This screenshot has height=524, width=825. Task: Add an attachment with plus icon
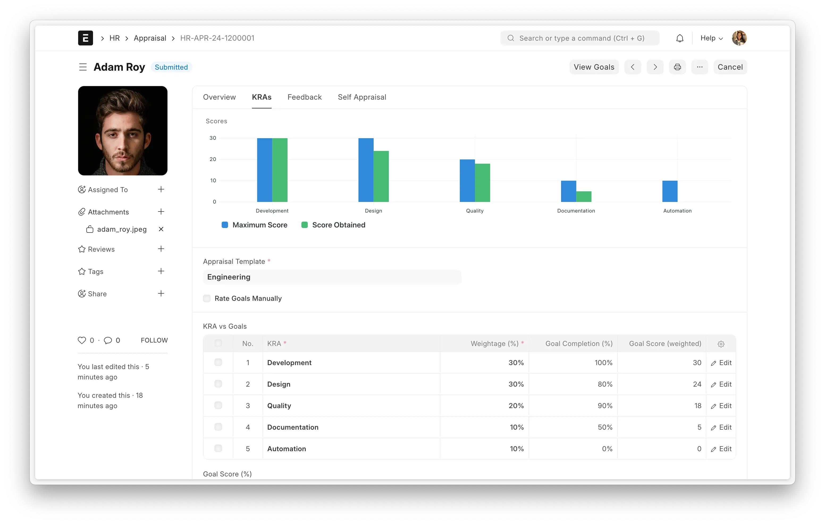click(x=161, y=212)
